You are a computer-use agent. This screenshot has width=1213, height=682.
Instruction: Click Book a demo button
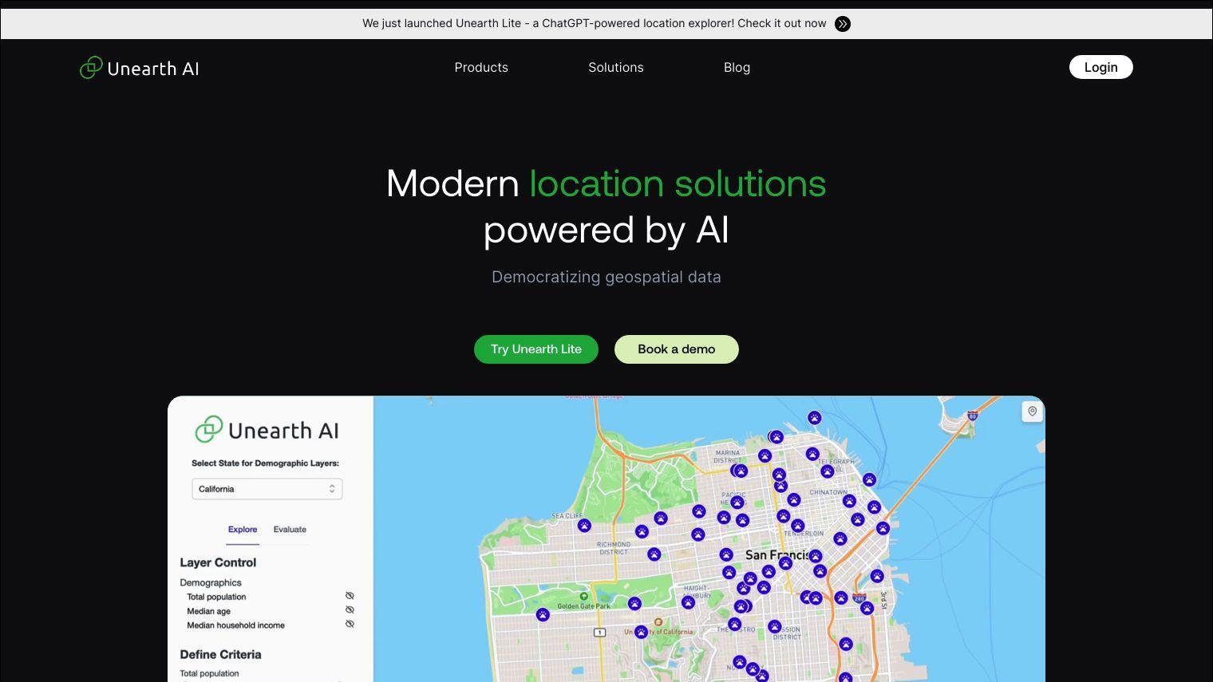pyautogui.click(x=677, y=349)
